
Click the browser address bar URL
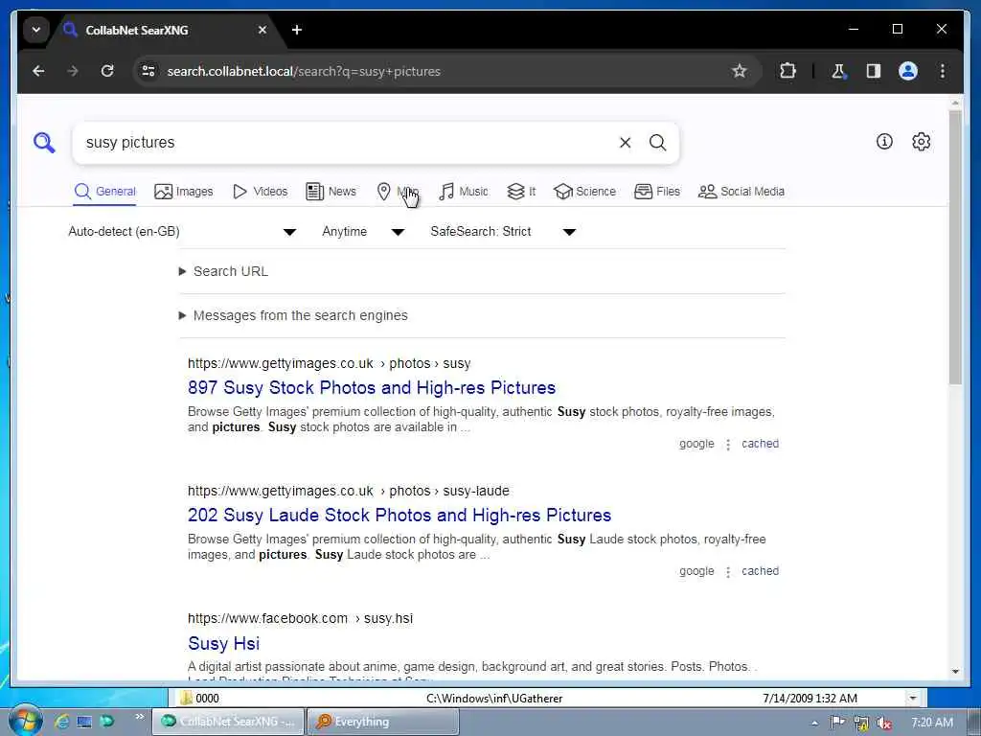pos(304,71)
